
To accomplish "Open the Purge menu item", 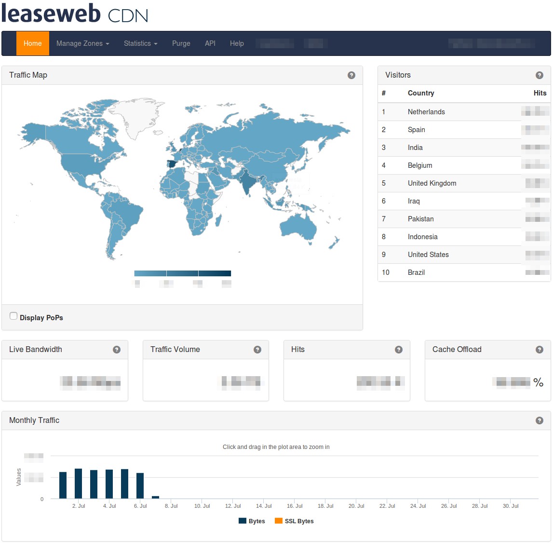I will pos(181,43).
